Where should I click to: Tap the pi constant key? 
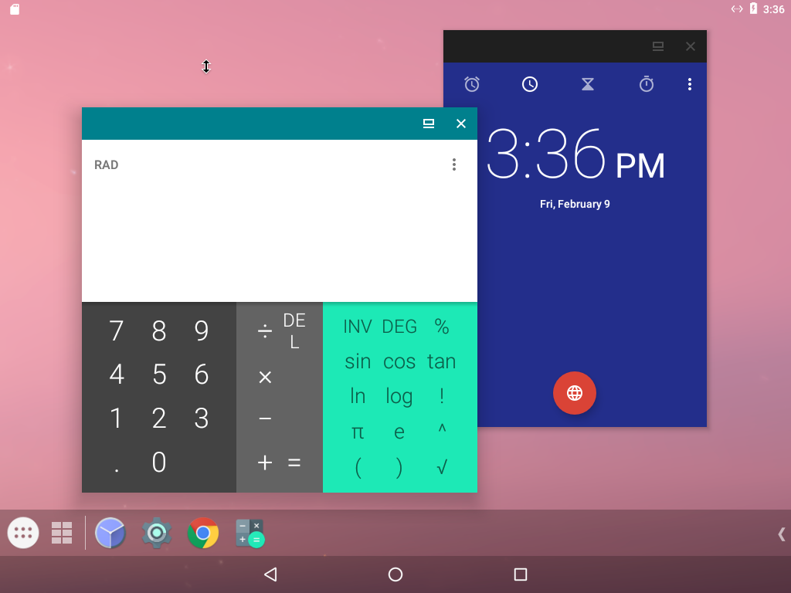point(357,432)
